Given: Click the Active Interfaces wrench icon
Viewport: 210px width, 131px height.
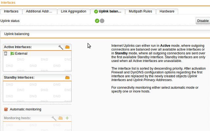Looking at the screenshot, I should (x=61, y=47).
